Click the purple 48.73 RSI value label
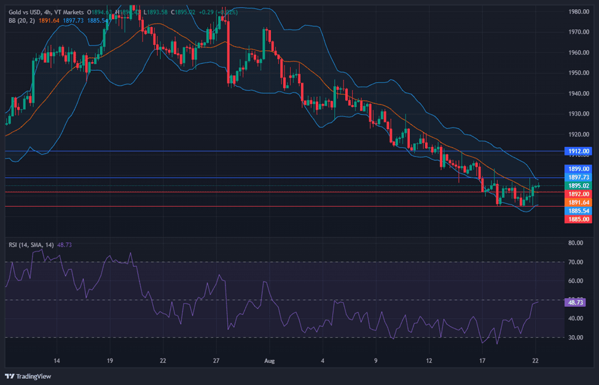The width and height of the screenshot is (599, 385). pos(576,303)
